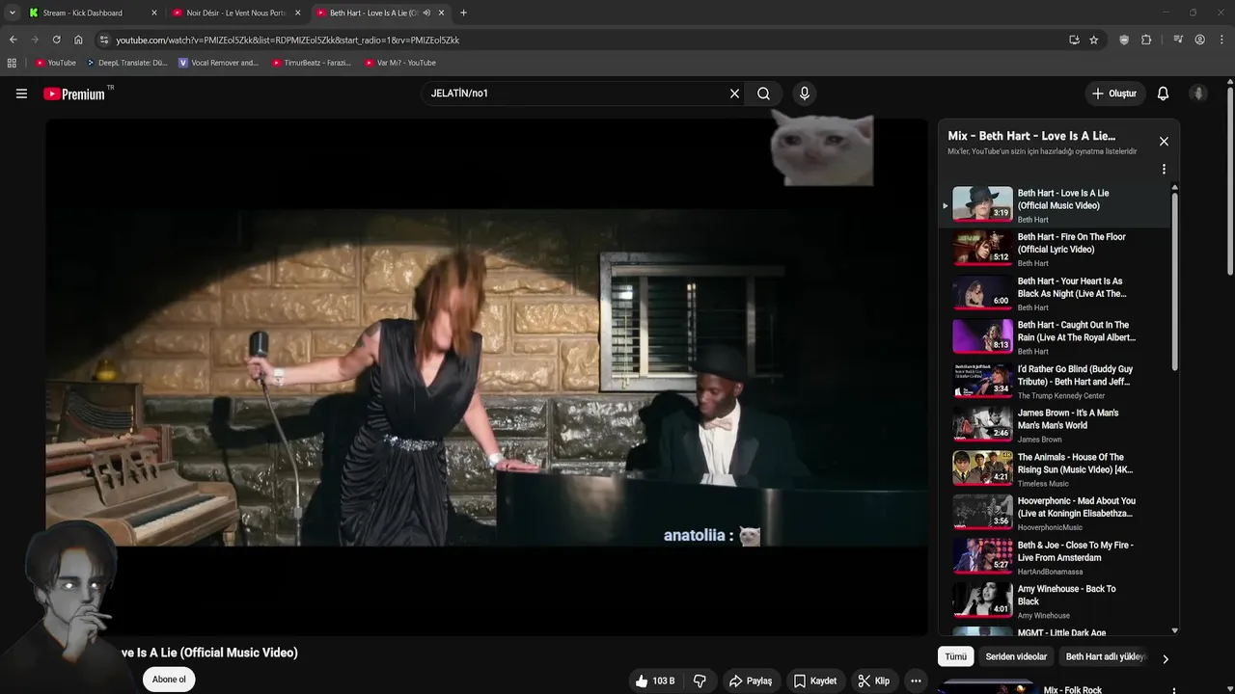
Task: Open the bookmarks apps grid icon
Action: click(x=12, y=63)
